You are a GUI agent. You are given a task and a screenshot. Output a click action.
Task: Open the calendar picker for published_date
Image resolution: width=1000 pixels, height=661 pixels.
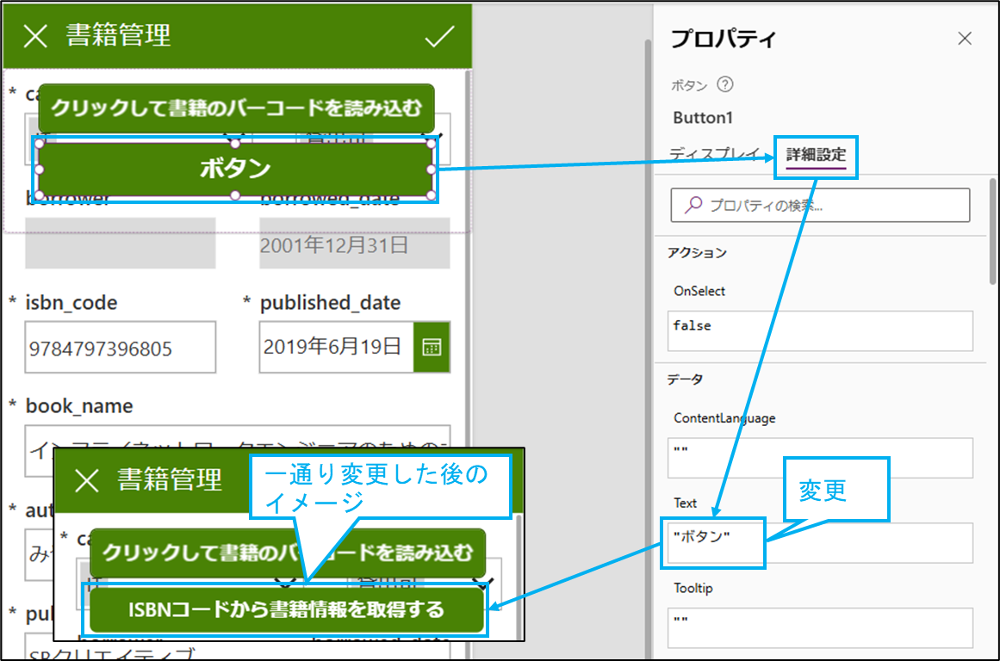(432, 348)
